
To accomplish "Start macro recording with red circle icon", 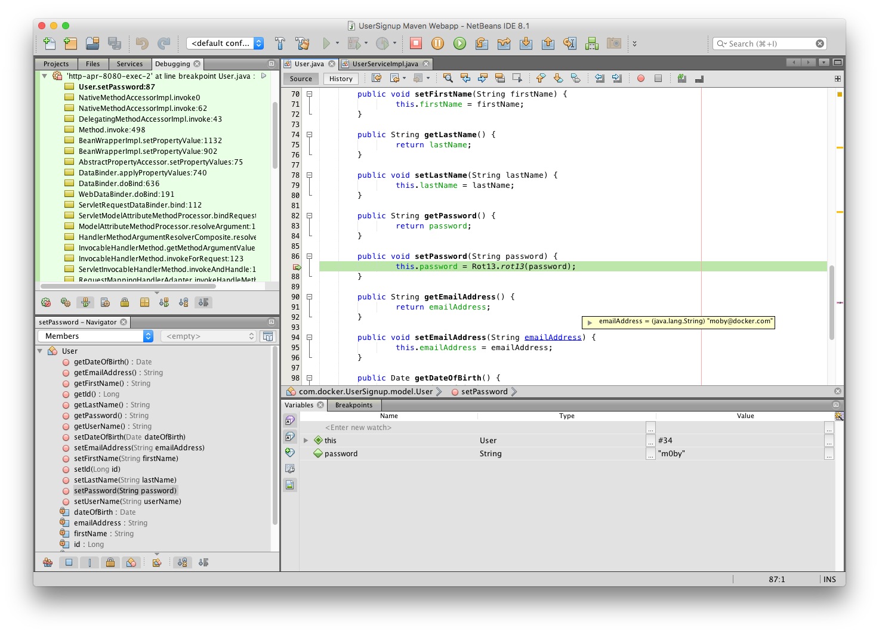I will pyautogui.click(x=641, y=78).
